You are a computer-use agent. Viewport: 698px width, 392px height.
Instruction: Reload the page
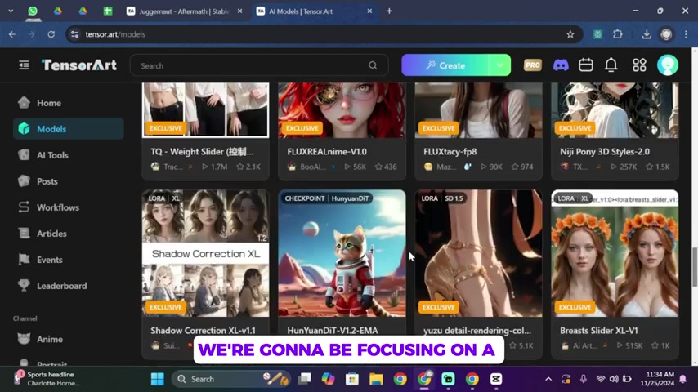click(x=51, y=34)
